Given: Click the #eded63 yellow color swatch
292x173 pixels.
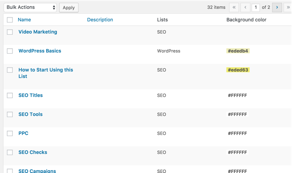Looking at the screenshot, I should coord(238,70).
